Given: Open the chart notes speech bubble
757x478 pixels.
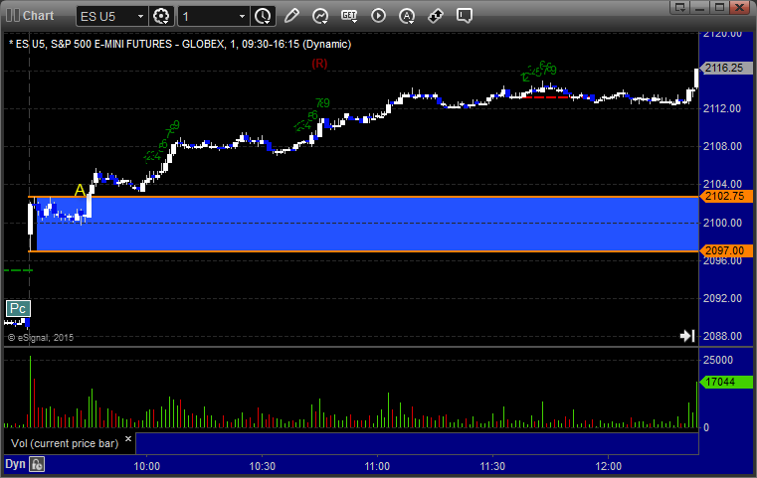Looking at the screenshot, I should click(x=464, y=16).
